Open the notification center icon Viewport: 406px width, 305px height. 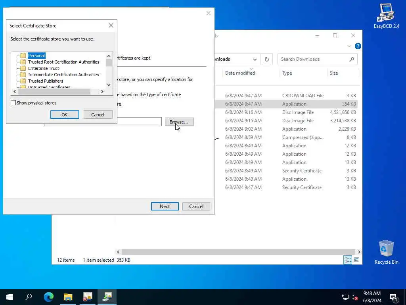[x=394, y=297]
